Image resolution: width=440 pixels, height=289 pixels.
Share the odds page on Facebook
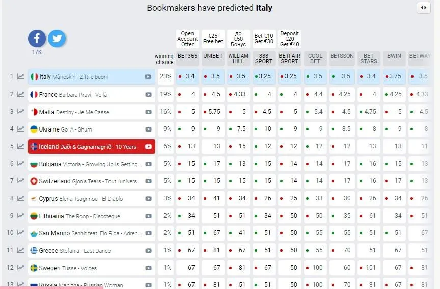(x=37, y=38)
